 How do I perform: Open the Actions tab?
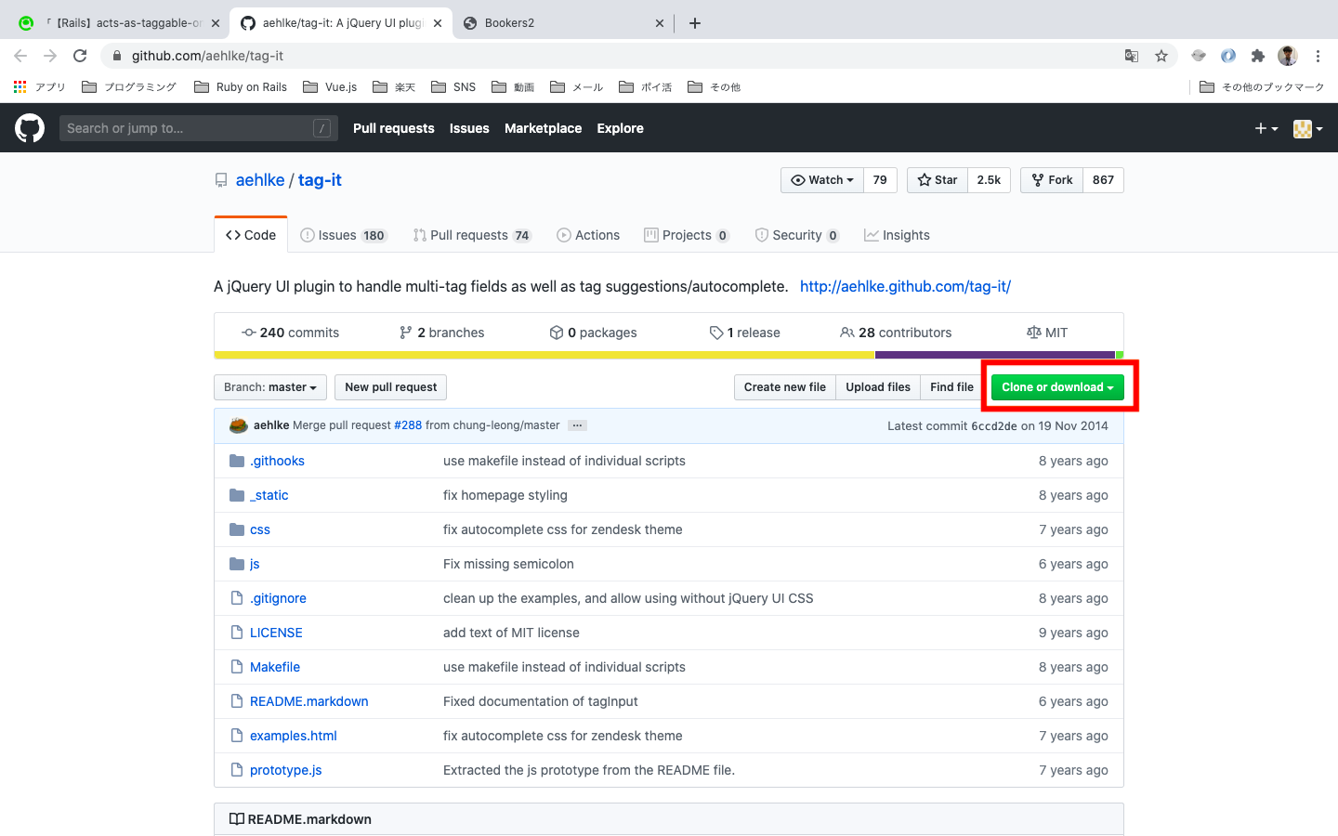click(588, 235)
